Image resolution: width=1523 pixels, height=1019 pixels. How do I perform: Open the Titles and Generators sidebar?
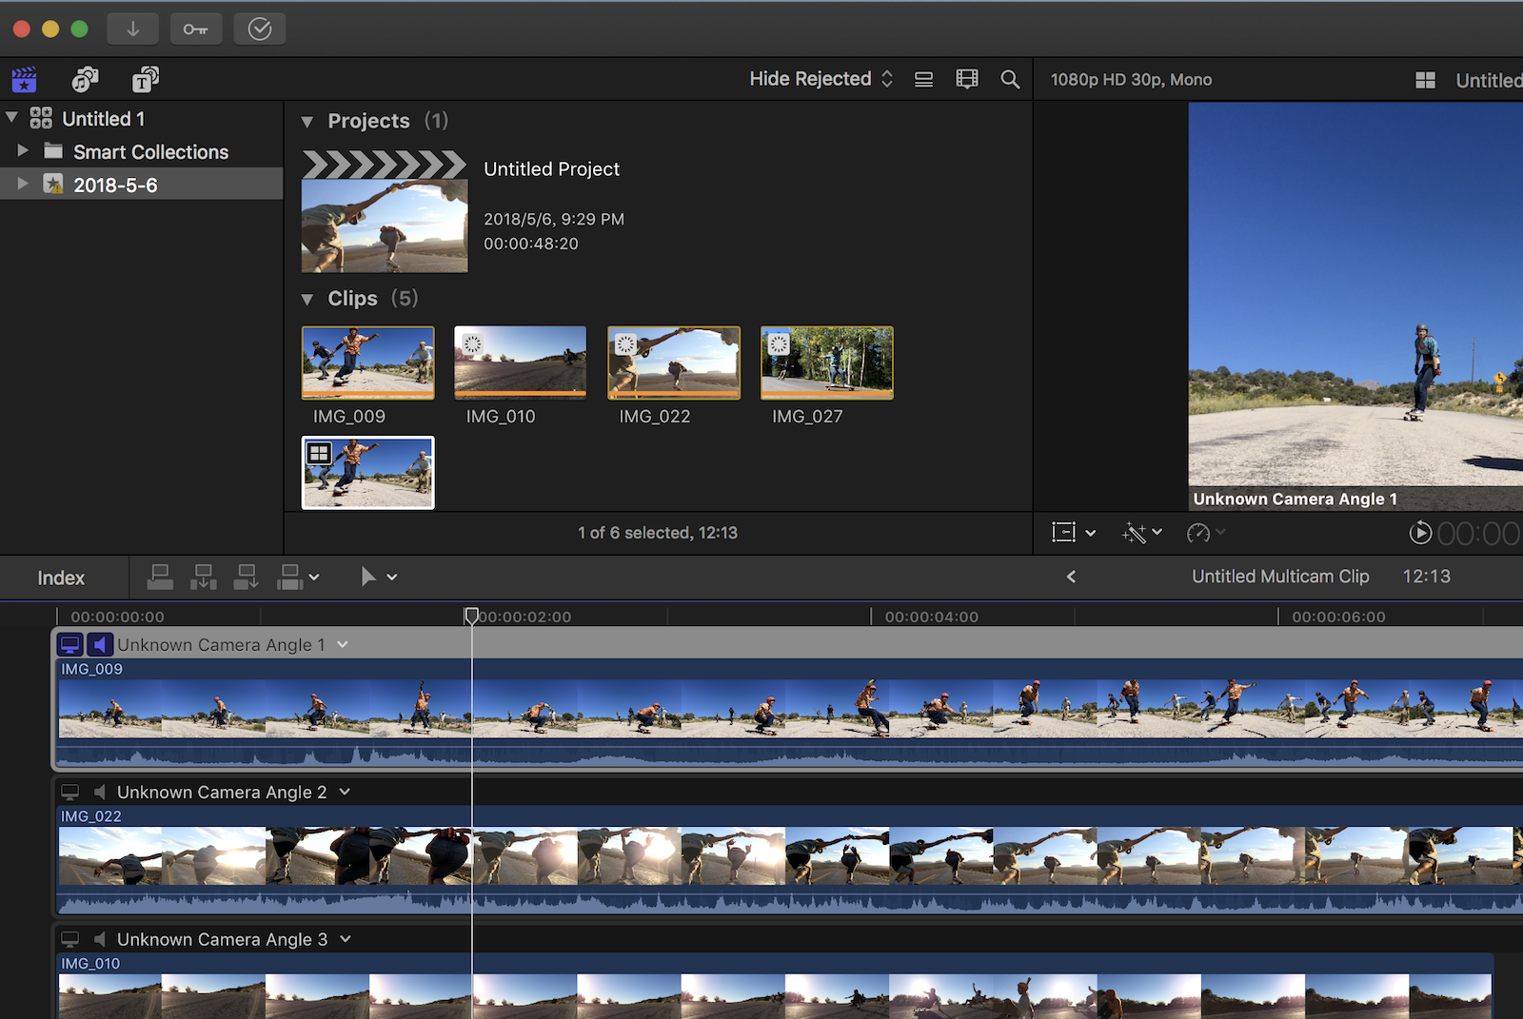[145, 80]
